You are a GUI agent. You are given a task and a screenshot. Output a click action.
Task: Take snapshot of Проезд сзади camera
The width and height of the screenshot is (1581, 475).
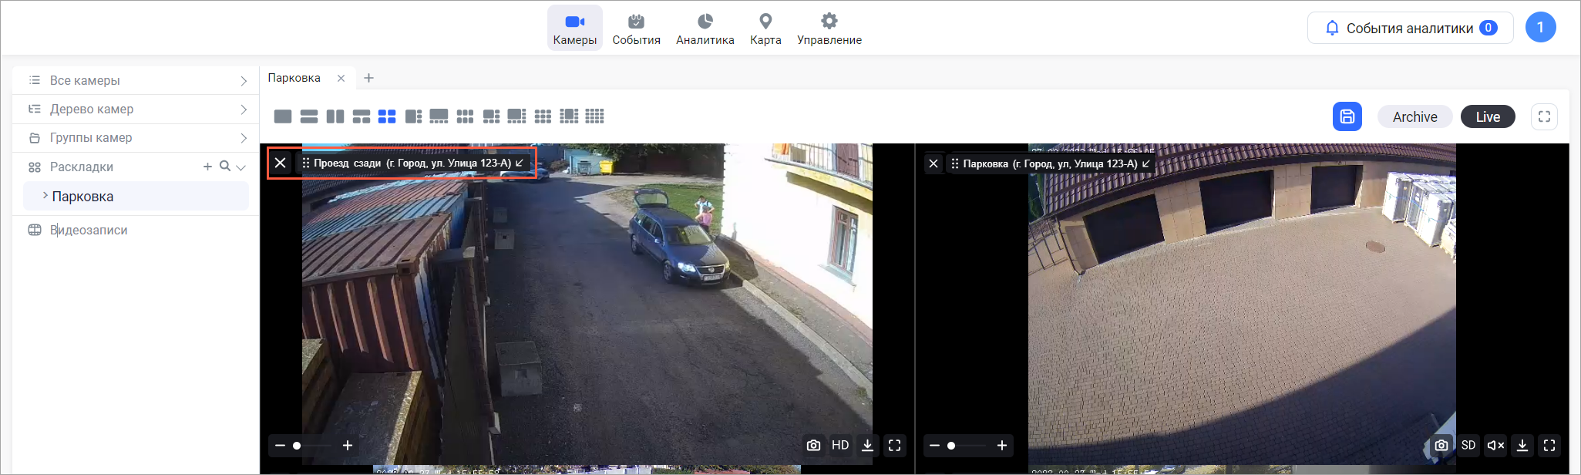(813, 445)
